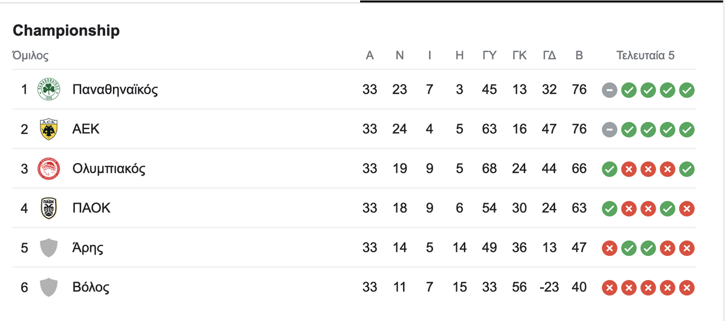The height and width of the screenshot is (321, 725).
Task: Click Βόλος last red loss icon
Action: (687, 288)
